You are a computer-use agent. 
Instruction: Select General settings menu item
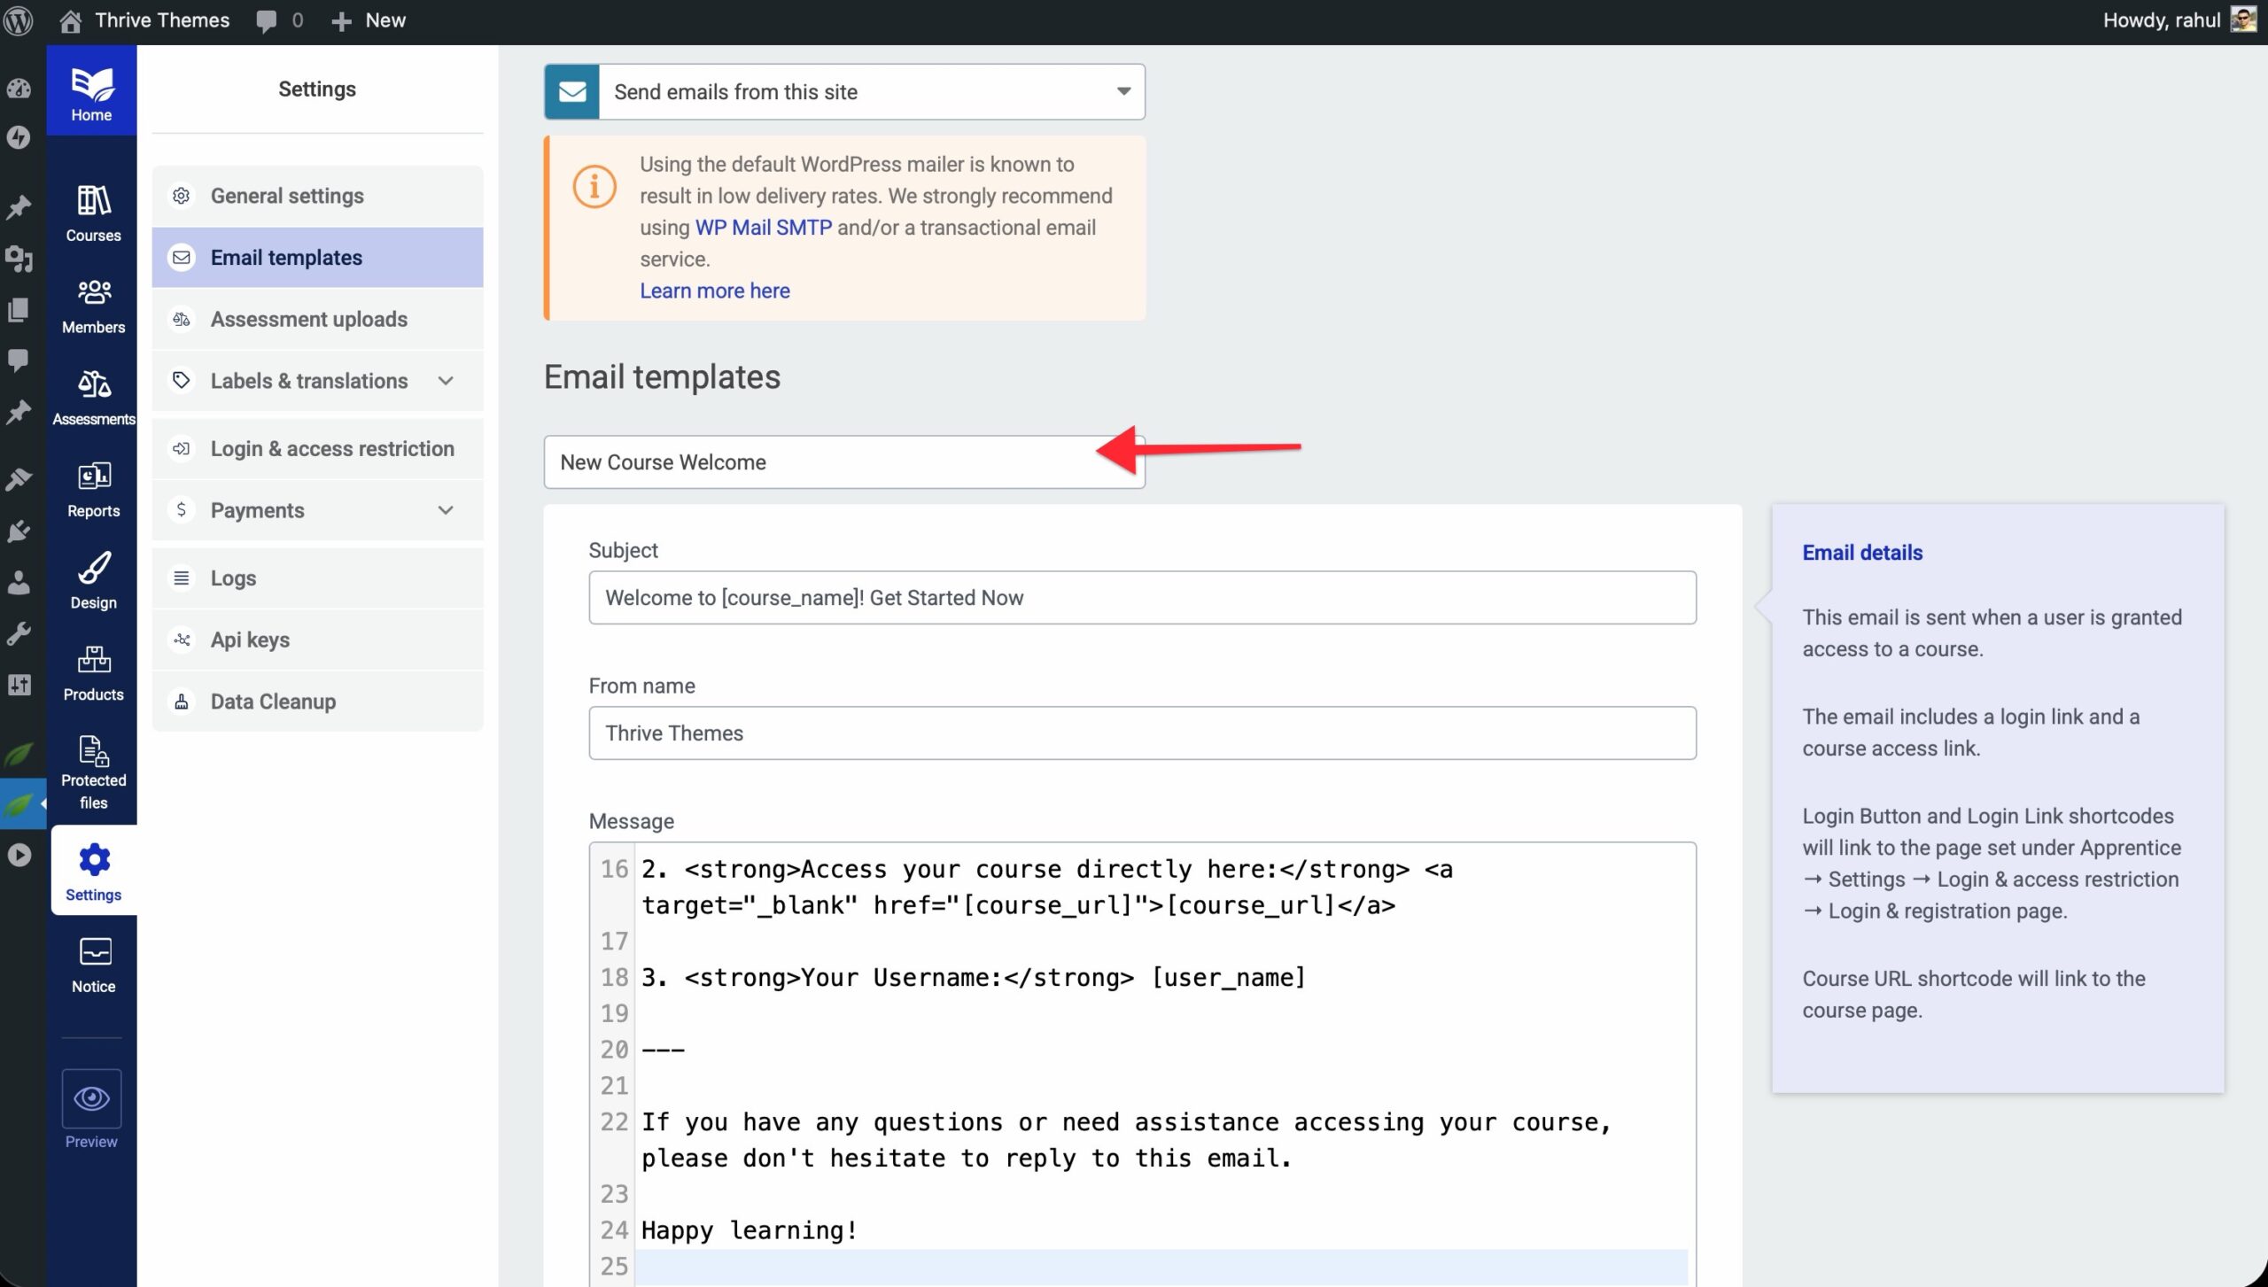286,196
